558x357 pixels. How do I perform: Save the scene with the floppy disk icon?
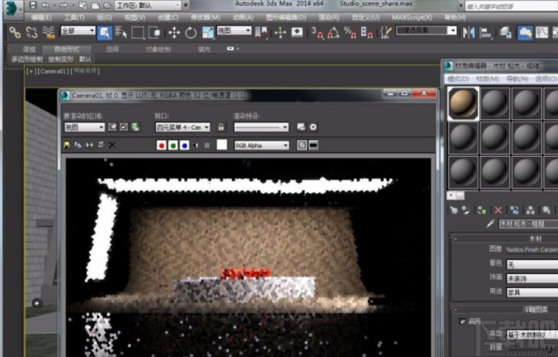click(33, 5)
